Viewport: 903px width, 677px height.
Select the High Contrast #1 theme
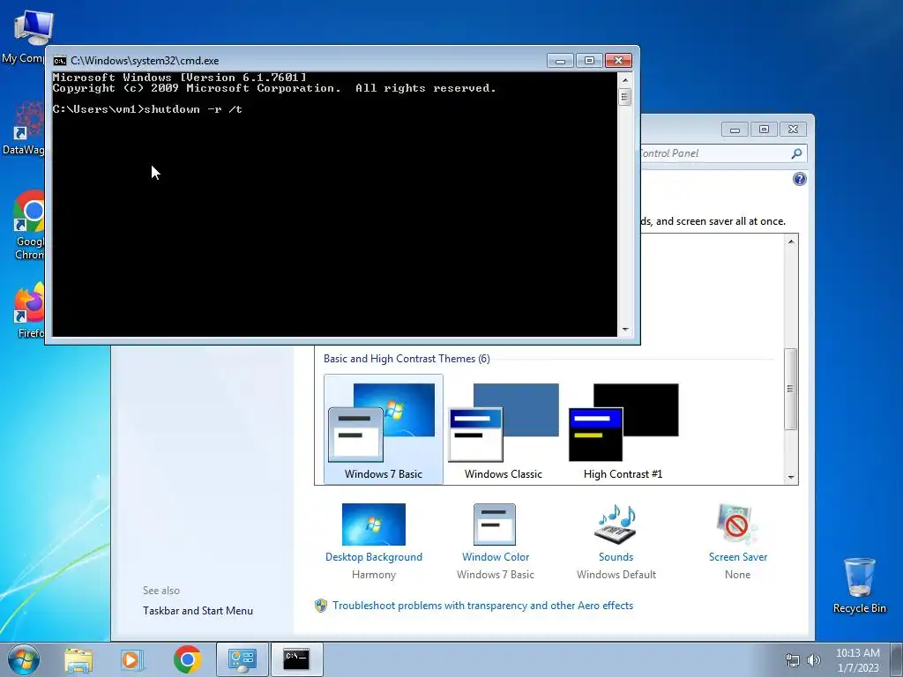click(623, 429)
